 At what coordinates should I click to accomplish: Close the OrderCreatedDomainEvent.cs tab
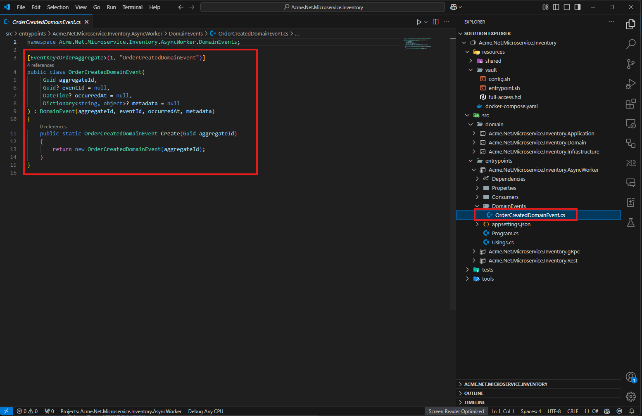click(x=87, y=22)
